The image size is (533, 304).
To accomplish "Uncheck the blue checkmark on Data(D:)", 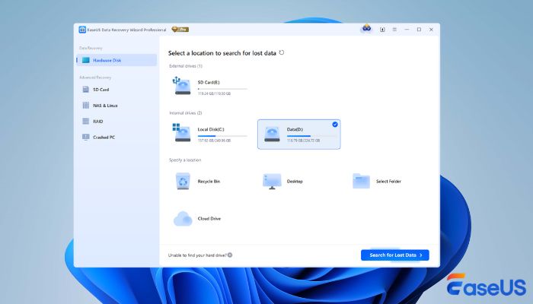I will point(335,124).
